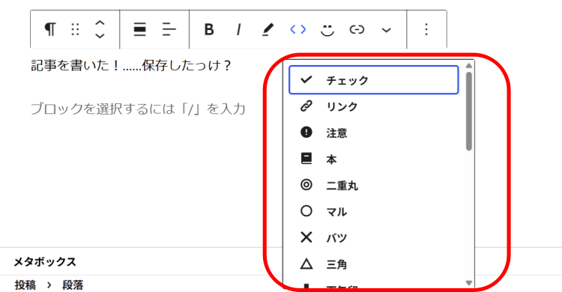Image resolution: width=562 pixels, height=292 pixels.
Task: Select 注意 from the icon list
Action: 373,133
